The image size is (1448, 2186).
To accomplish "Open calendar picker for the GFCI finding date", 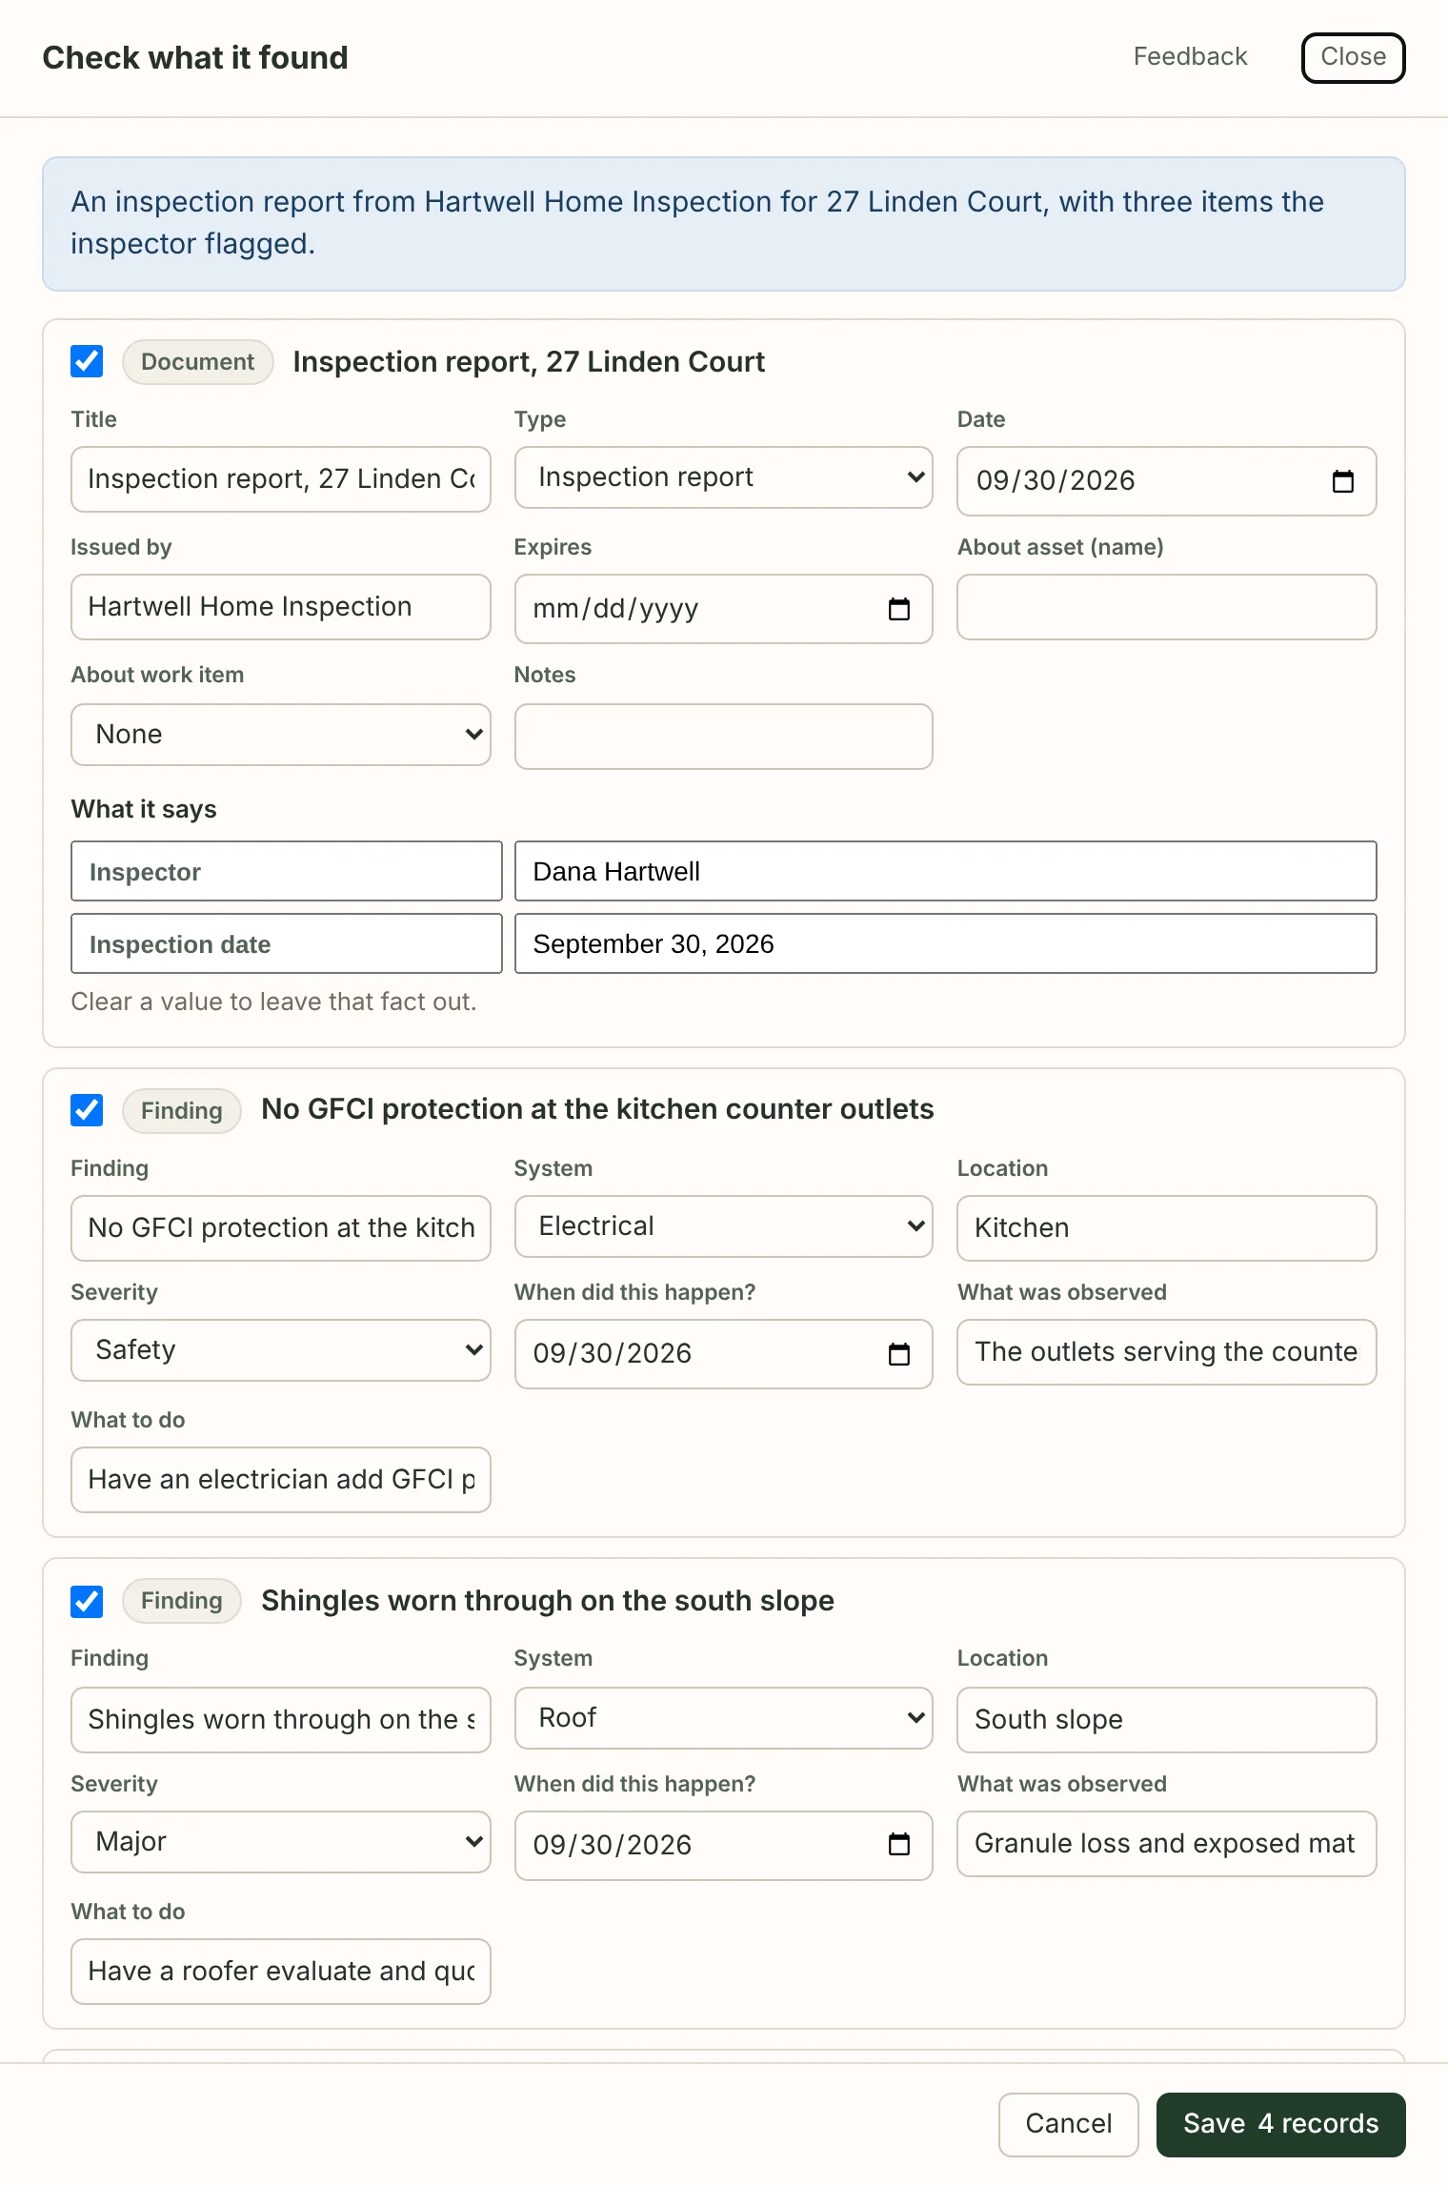I will pyautogui.click(x=898, y=1354).
